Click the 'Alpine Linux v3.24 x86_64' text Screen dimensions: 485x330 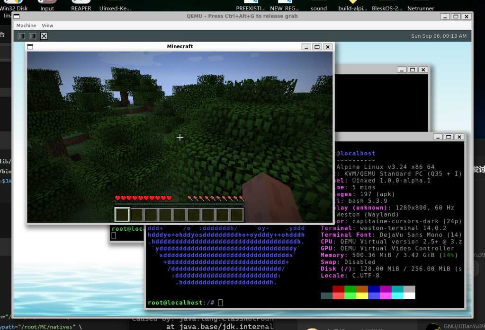(x=386, y=167)
